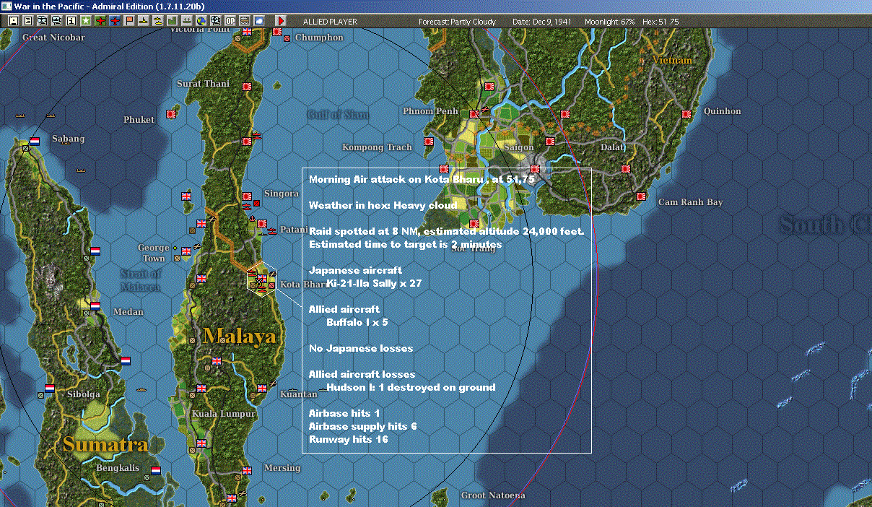Click 'Airbase hits 1' line
The image size is (872, 507).
coord(344,413)
